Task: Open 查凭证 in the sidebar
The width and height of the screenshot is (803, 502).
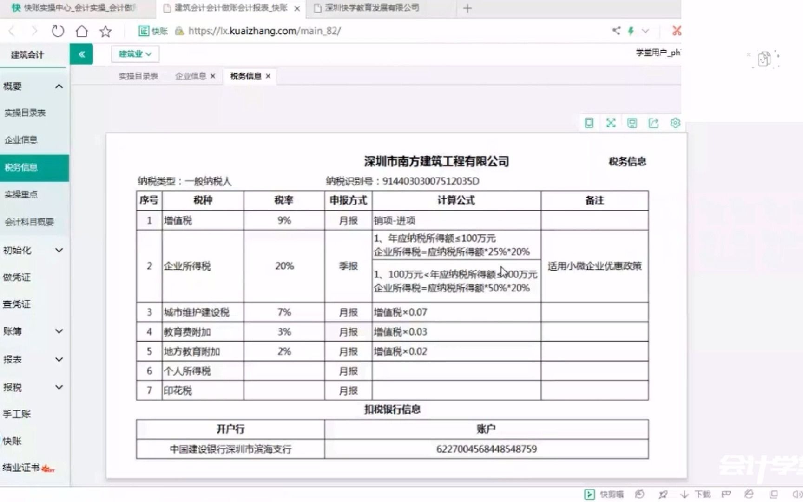Action: click(17, 304)
